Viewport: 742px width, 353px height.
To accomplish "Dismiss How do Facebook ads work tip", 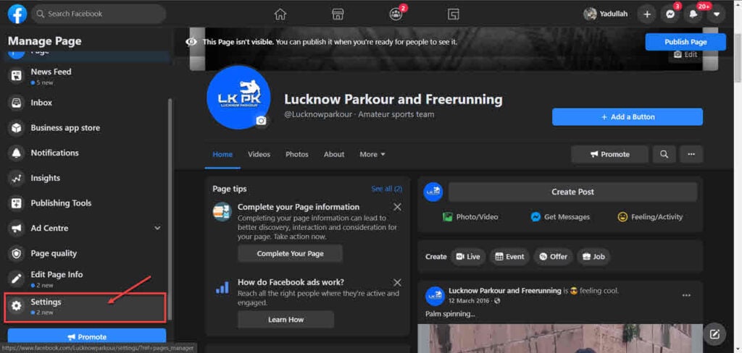I will [x=397, y=283].
